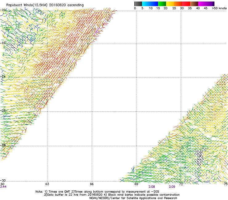Image resolution: width=228 pixels, height=200 pixels.
Task: Click the '20' legend scale label
Action: point(165,8)
